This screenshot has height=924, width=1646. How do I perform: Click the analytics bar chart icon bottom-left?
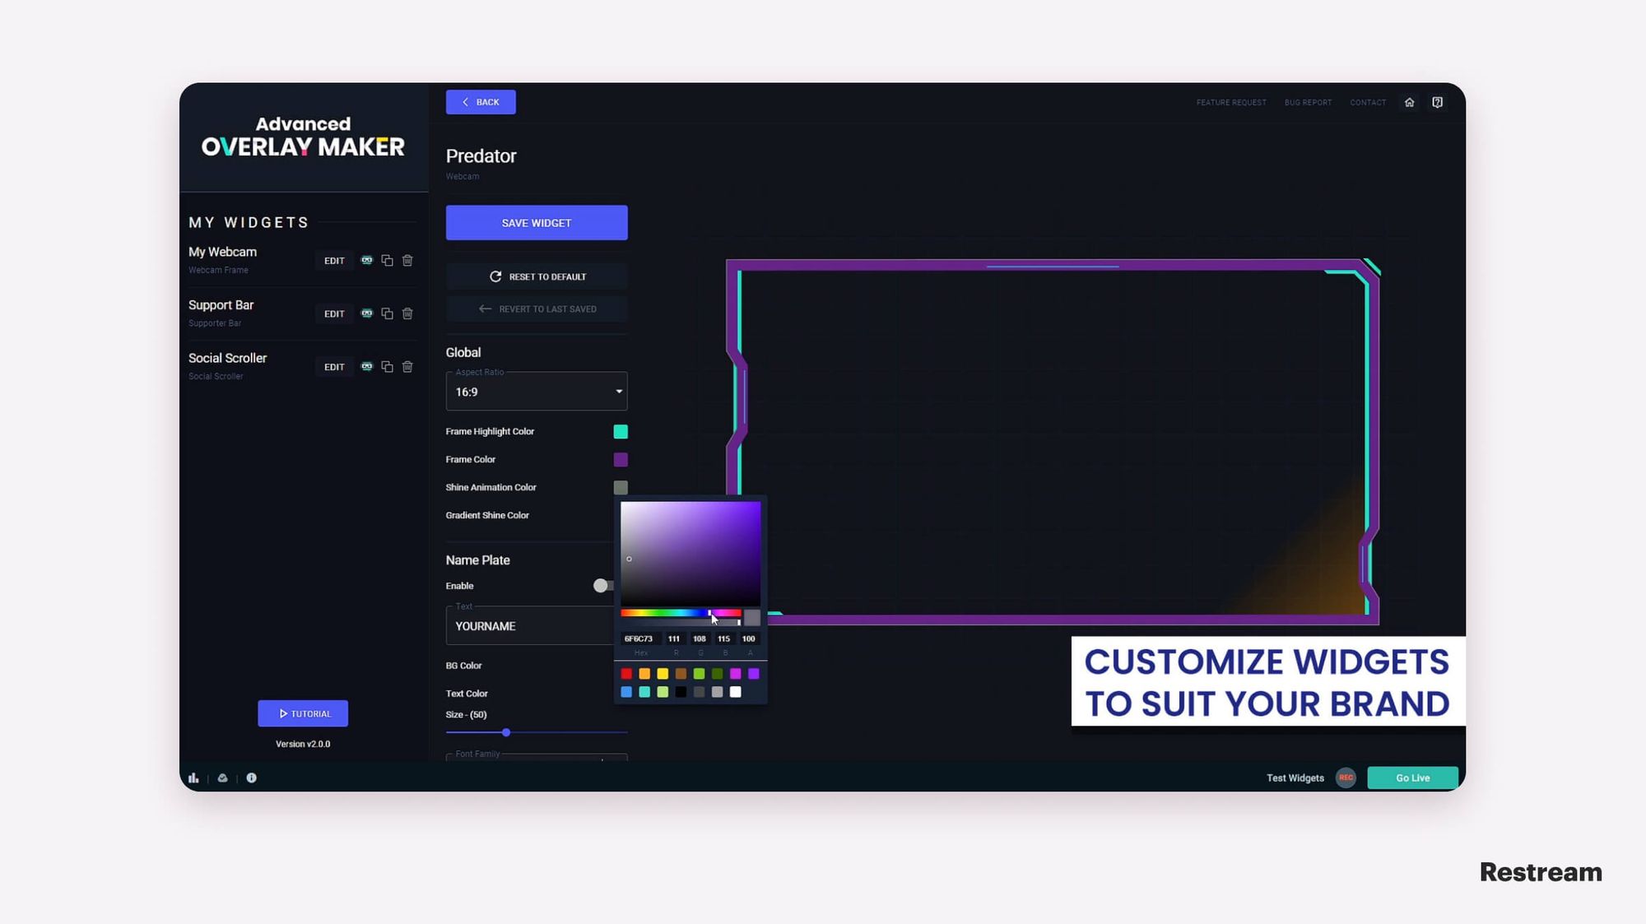pos(193,778)
